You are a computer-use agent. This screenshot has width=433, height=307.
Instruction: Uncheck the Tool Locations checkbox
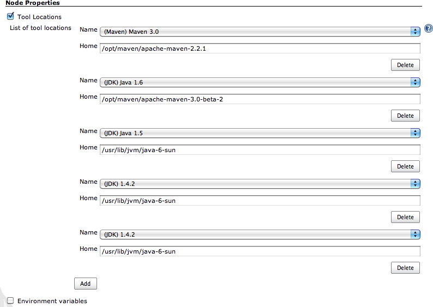(x=10, y=16)
